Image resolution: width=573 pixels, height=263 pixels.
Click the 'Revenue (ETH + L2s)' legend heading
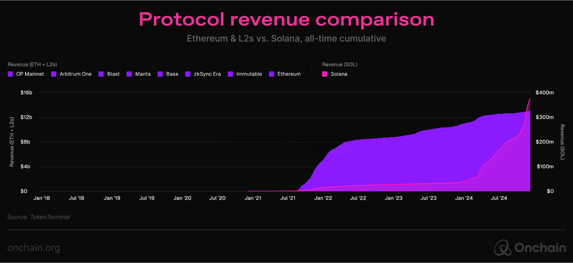click(x=32, y=65)
